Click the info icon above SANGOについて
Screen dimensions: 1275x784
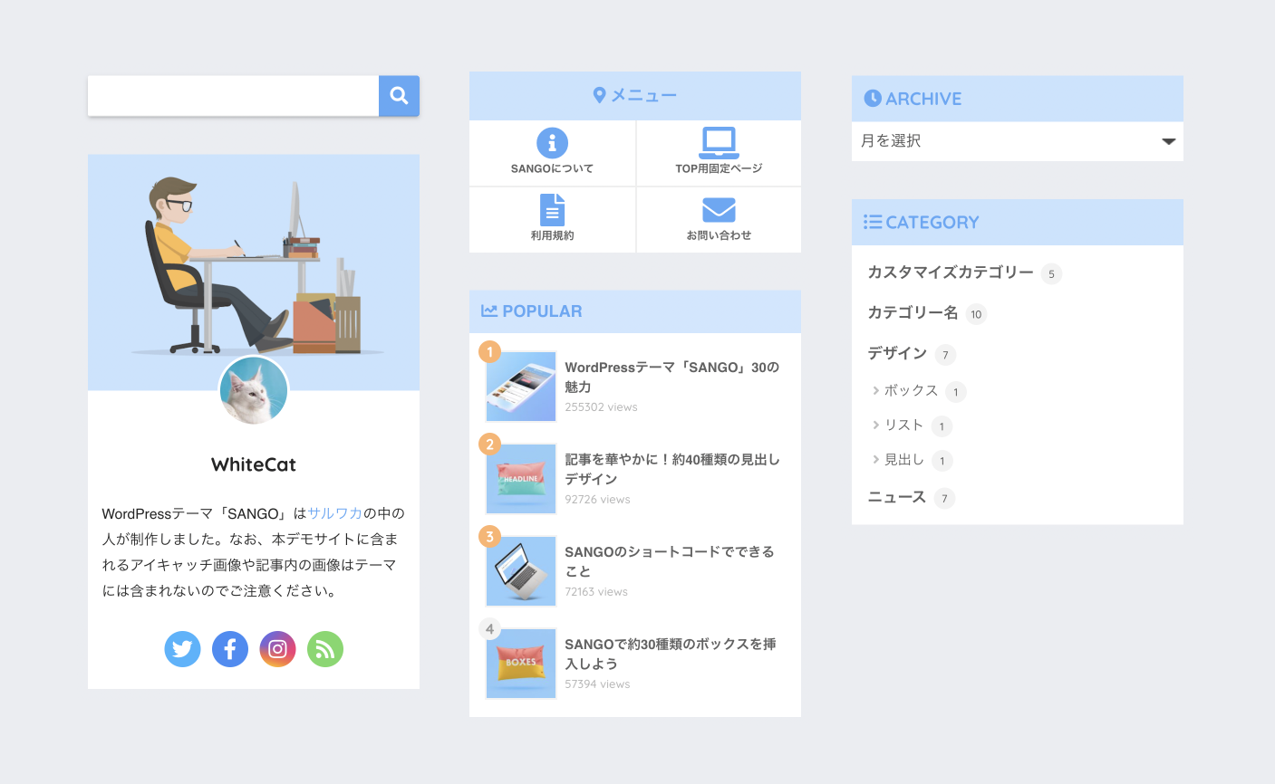[x=552, y=142]
